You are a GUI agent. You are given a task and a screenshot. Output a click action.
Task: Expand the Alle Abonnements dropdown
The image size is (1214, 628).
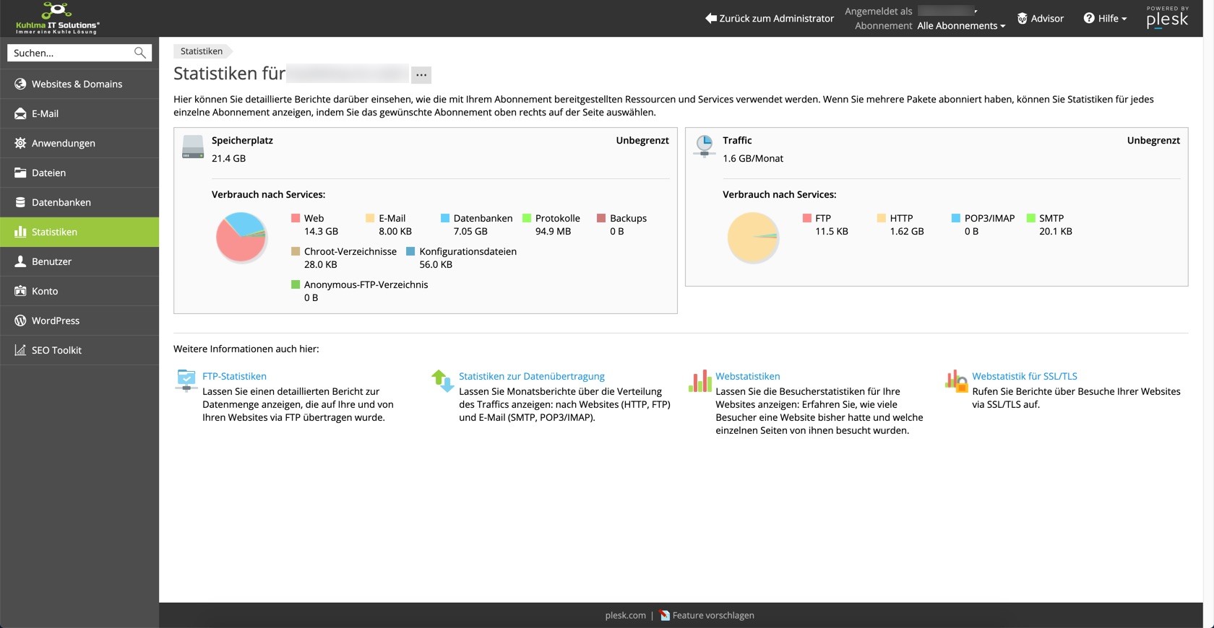tap(961, 26)
